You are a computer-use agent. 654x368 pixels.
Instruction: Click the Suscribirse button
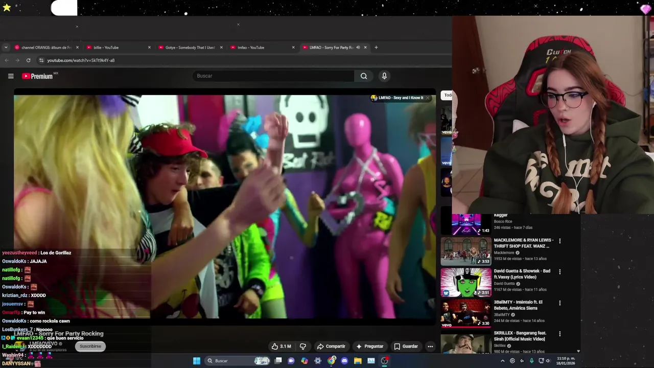tap(90, 346)
